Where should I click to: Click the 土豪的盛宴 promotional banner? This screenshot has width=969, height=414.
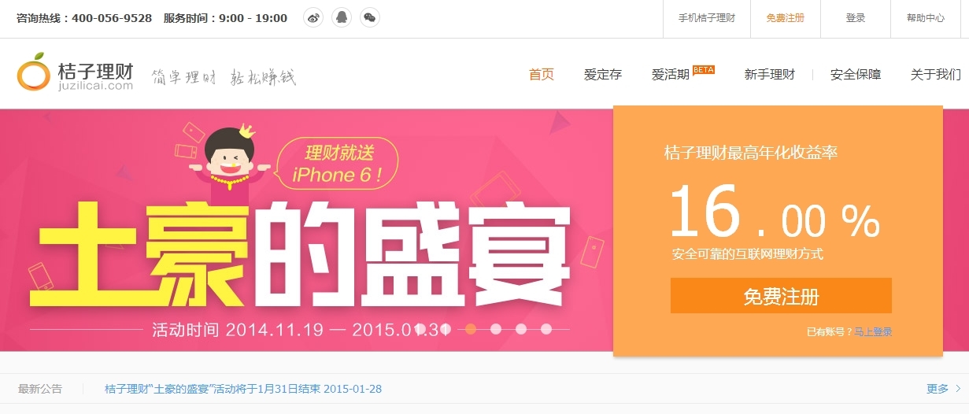click(307, 231)
